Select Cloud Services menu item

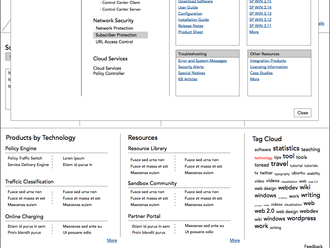point(107,68)
